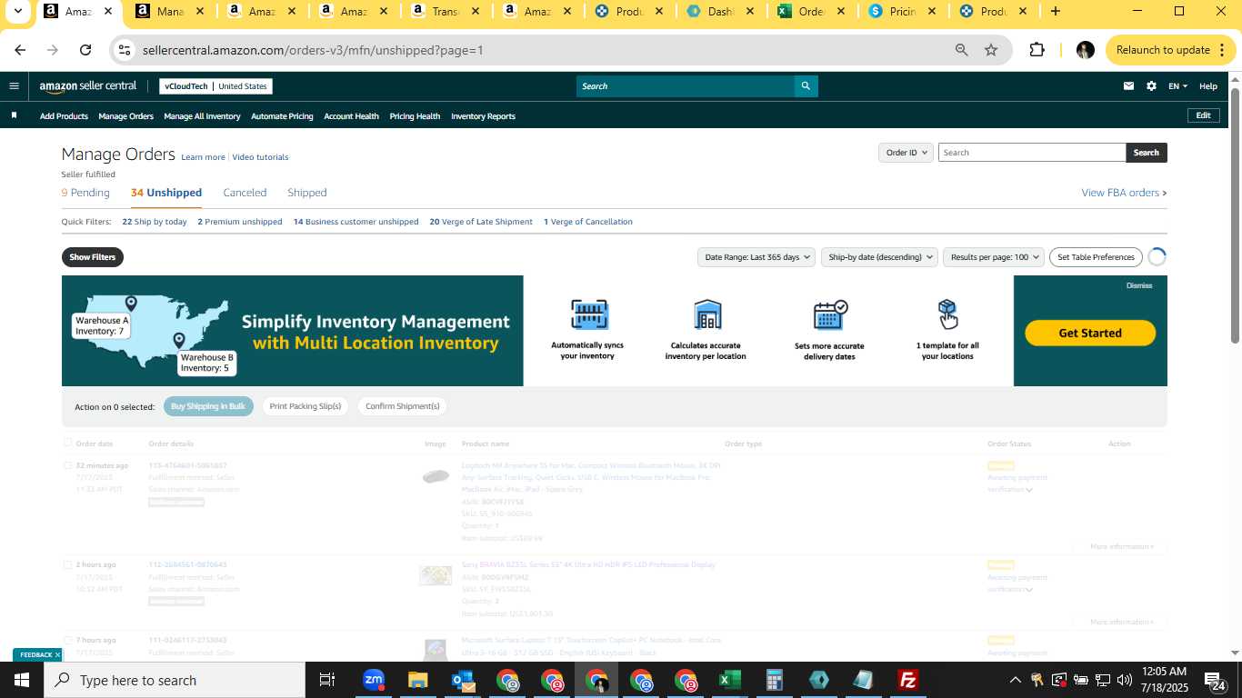Image resolution: width=1242 pixels, height=698 pixels.
Task: Switch to the Excel Orders browser tab
Action: pyautogui.click(x=811, y=12)
